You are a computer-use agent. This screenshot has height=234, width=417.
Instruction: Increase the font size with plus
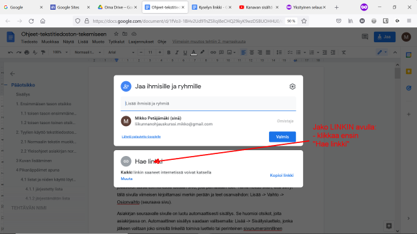160,53
